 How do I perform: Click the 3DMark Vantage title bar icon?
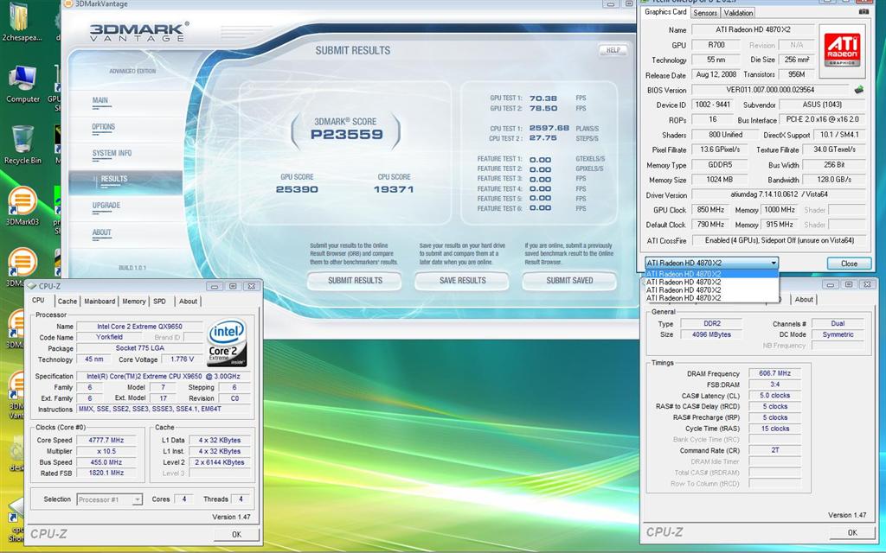click(67, 4)
